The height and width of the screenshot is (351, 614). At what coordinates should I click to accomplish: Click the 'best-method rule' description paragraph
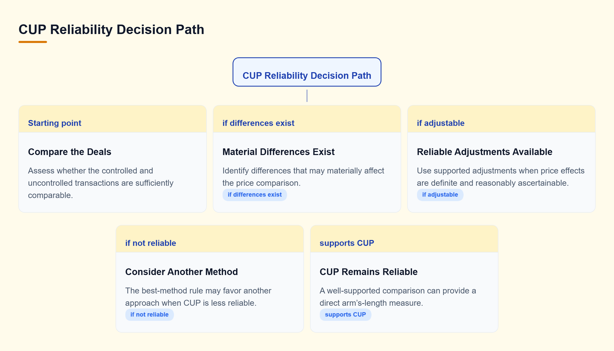198,297
